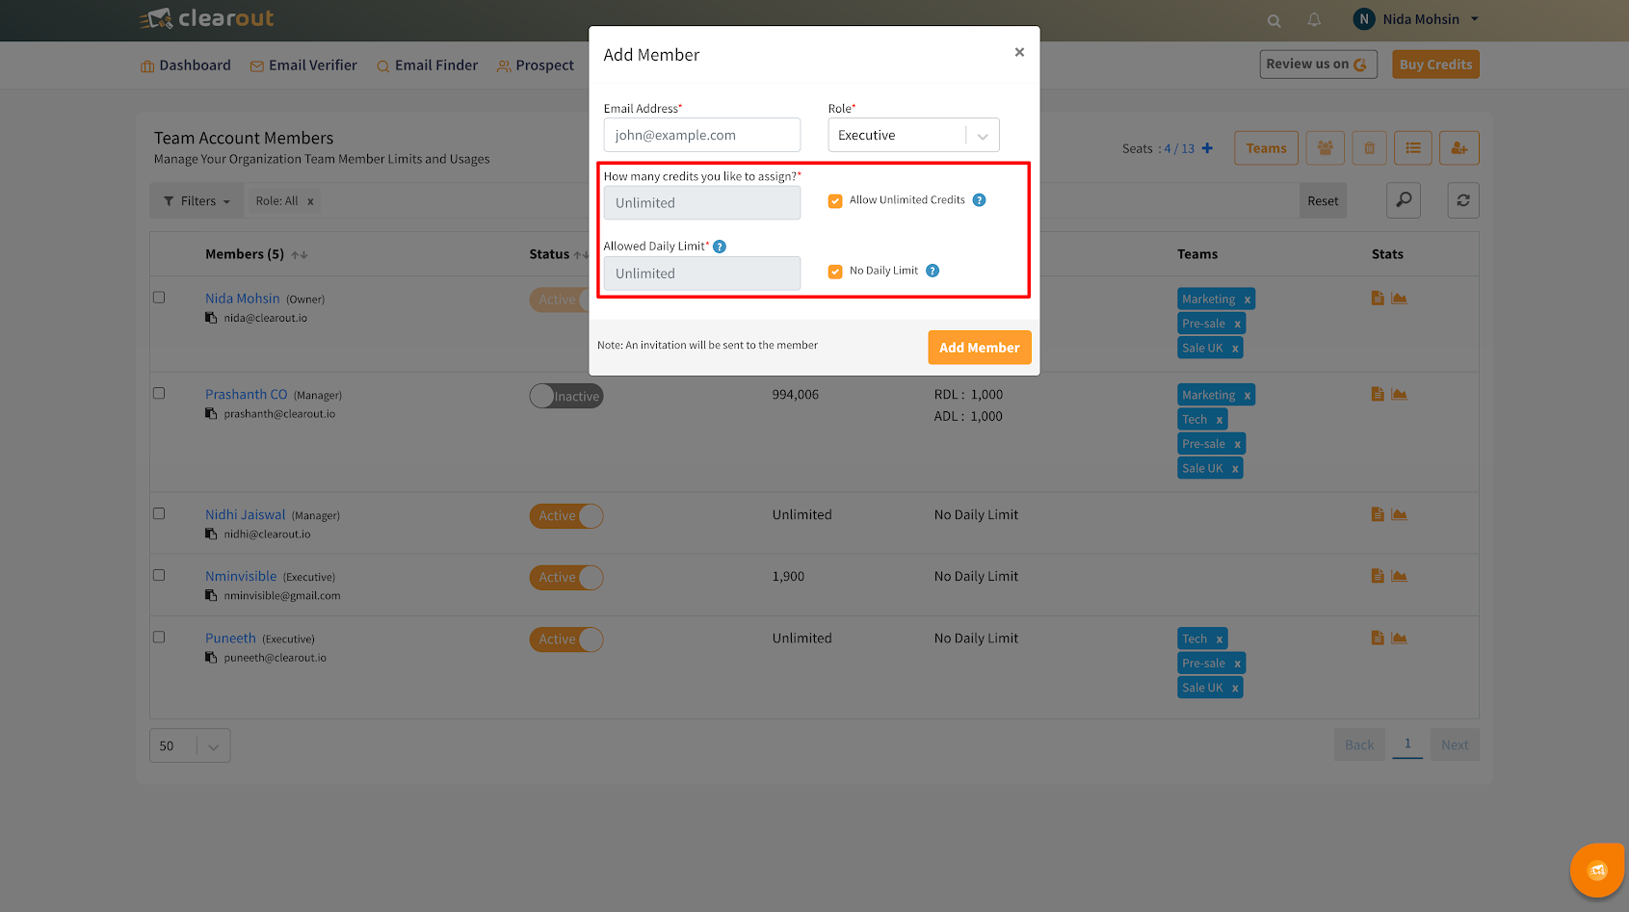Click the invite member person-plus icon

(1458, 147)
